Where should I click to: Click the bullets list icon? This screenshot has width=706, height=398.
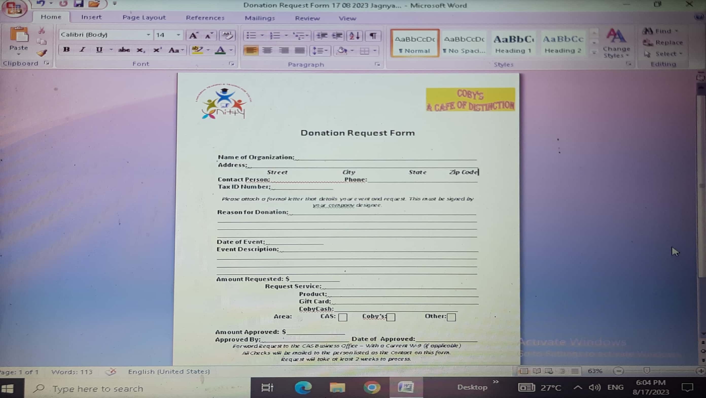(251, 36)
